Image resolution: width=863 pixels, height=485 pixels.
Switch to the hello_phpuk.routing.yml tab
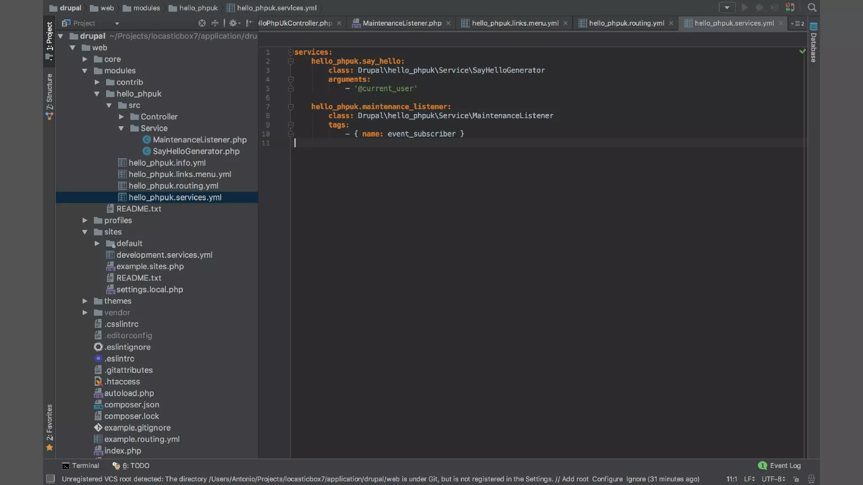tap(626, 23)
